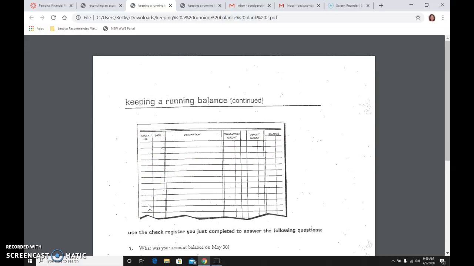474x266 pixels.
Task: Open Microsoft Store from the taskbar
Action: coord(179,261)
